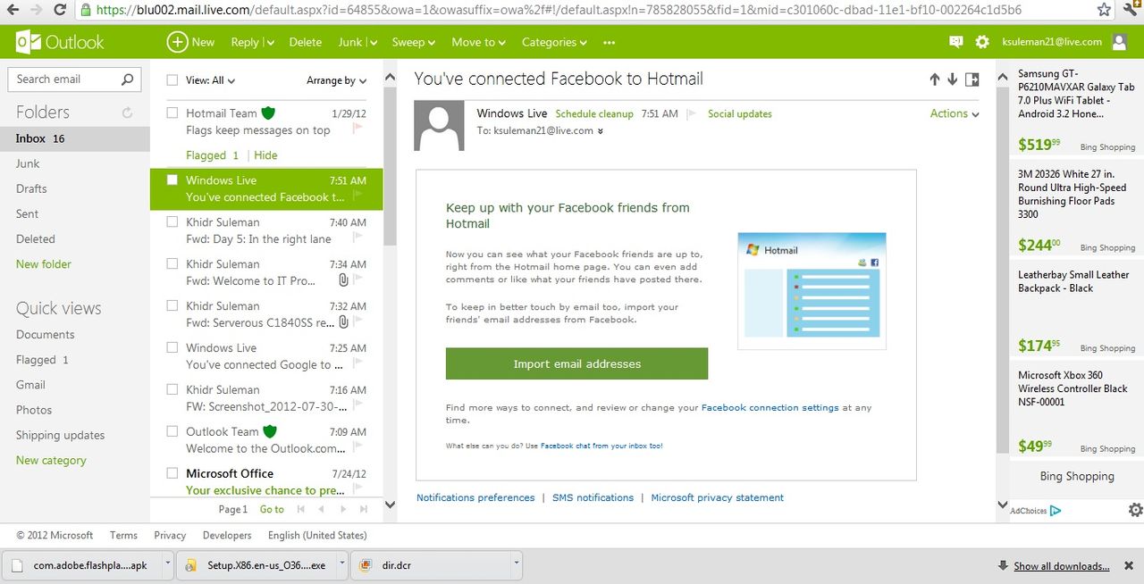Open the Categories dropdown
The image size is (1144, 584).
coord(554,42)
